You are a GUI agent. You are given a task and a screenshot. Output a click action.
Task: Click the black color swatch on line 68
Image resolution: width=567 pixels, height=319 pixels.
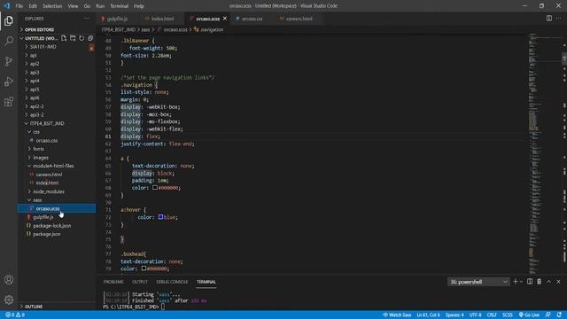(x=155, y=187)
